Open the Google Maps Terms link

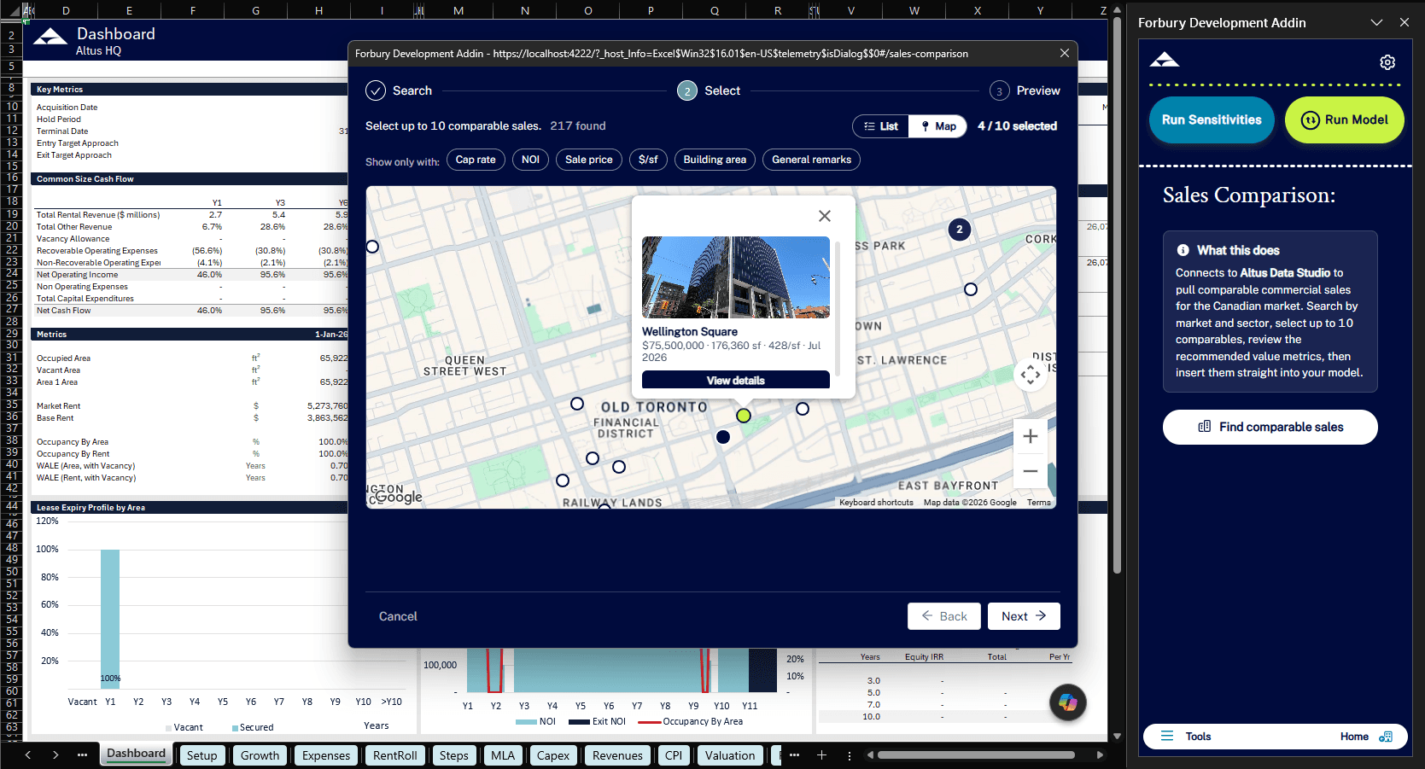[1039, 503]
